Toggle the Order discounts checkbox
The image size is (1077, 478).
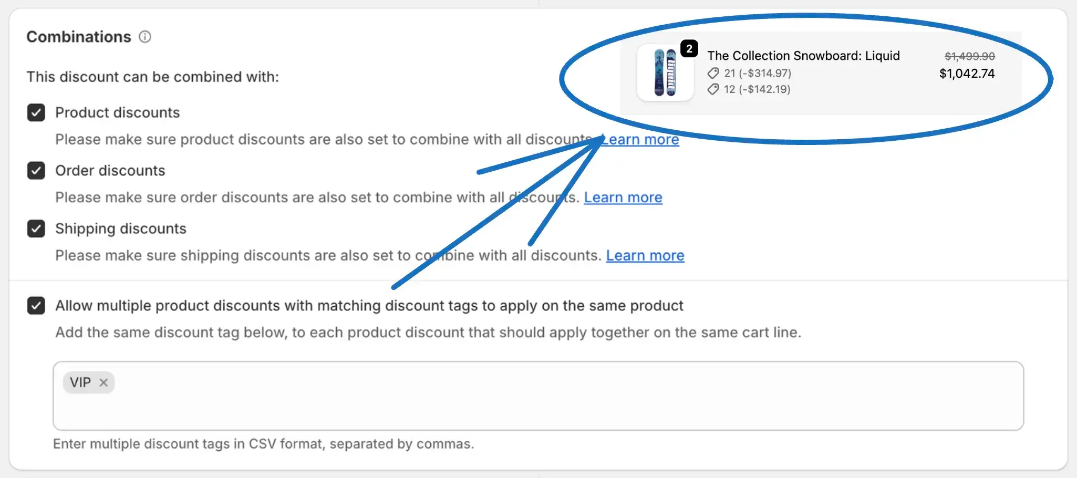[36, 171]
